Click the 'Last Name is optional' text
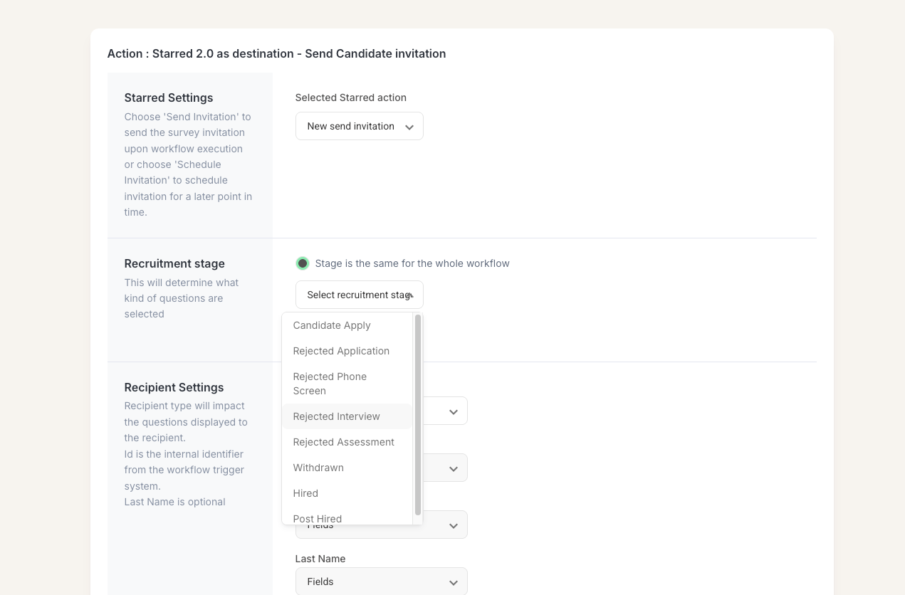Image resolution: width=905 pixels, height=595 pixels. [x=174, y=502]
